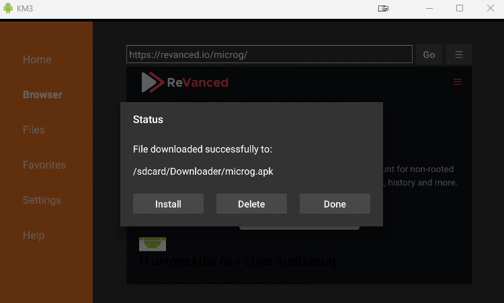
Task: Click the ReVanced logo
Action: (x=185, y=82)
